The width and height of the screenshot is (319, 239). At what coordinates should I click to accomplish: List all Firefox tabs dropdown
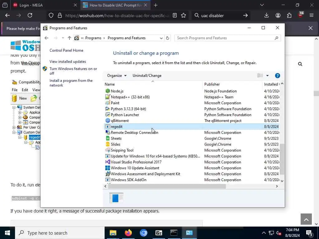(x=262, y=5)
